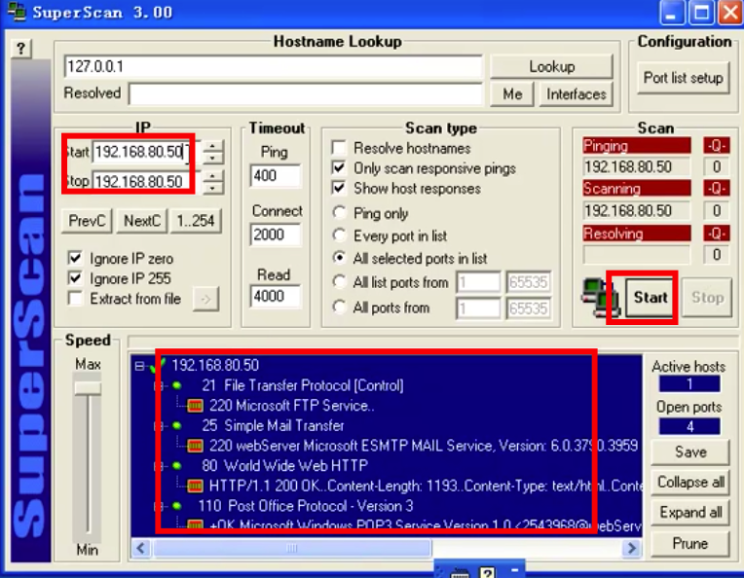
Task: Click green dot for port 21 FTP
Action: pos(176,385)
